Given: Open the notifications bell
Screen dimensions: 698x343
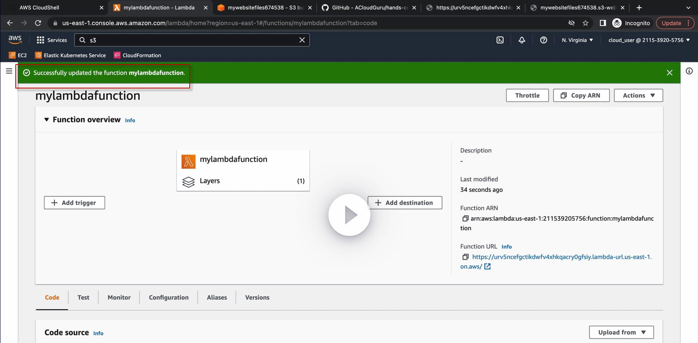Looking at the screenshot, I should (x=522, y=40).
